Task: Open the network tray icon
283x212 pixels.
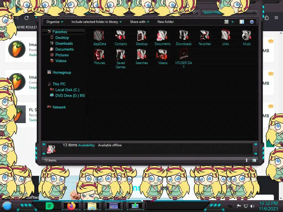Action: (246, 206)
